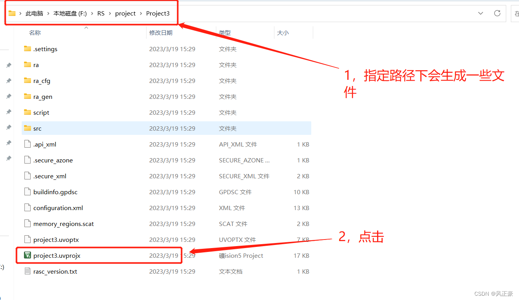Select the .secure_xml file name
The image size is (519, 300).
50,176
